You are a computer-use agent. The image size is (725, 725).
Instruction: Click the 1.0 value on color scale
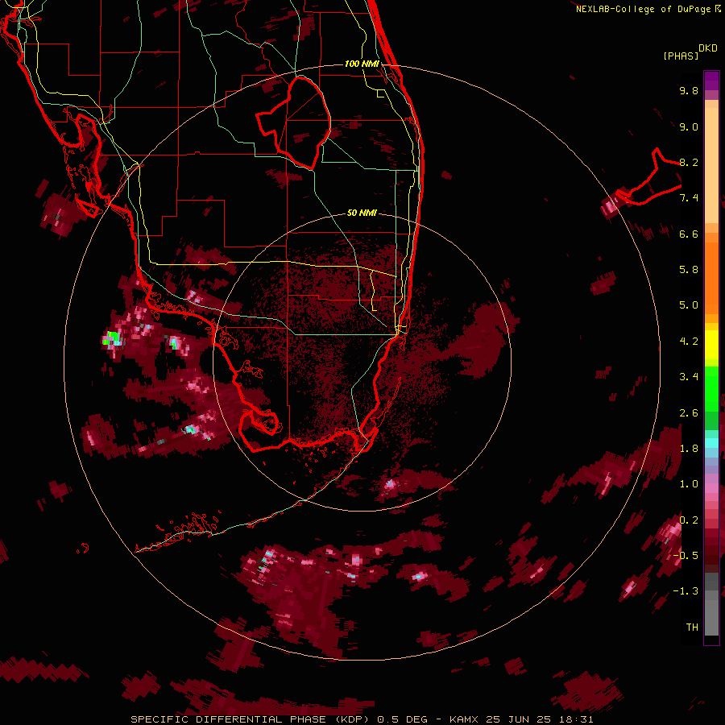pyautogui.click(x=689, y=484)
